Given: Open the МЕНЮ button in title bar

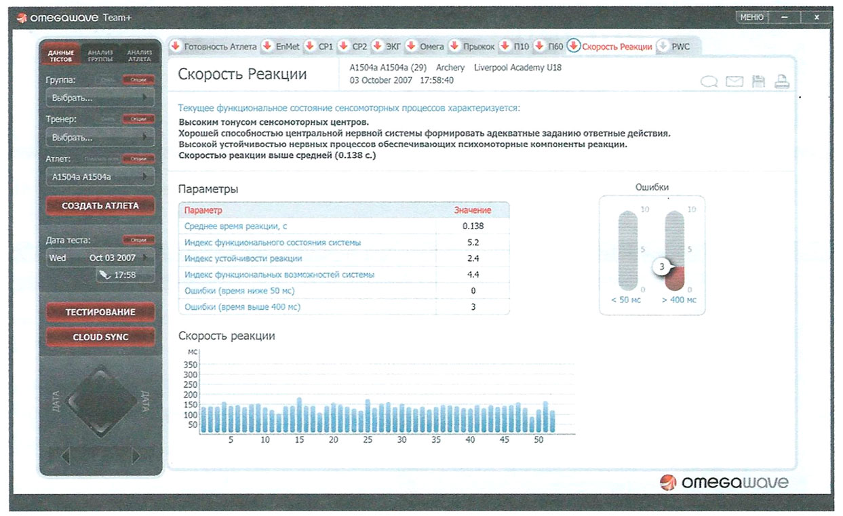Looking at the screenshot, I should 751,18.
